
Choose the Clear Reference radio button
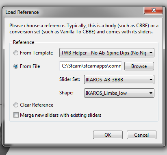click(16, 105)
